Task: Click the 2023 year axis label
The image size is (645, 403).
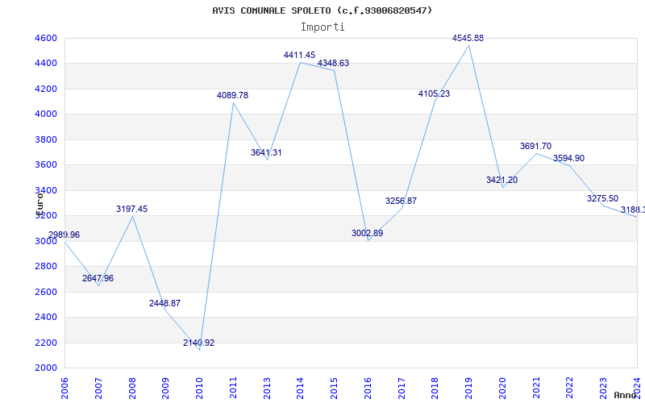Action: click(x=603, y=388)
